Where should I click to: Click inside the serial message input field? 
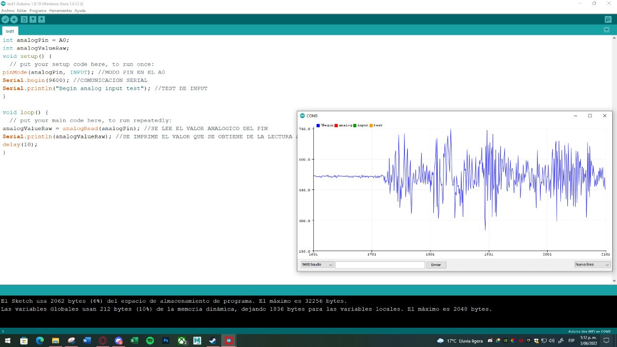click(380, 264)
